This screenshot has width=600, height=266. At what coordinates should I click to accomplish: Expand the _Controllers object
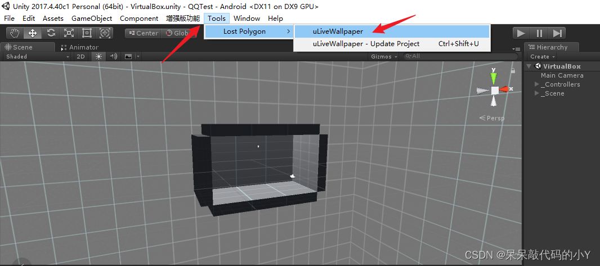tap(536, 84)
